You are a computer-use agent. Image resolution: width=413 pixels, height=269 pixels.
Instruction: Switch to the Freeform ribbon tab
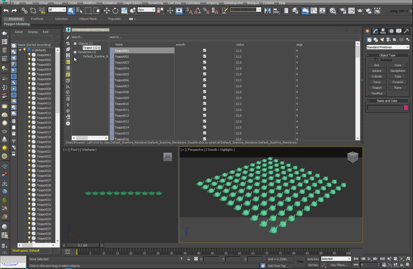(37, 19)
